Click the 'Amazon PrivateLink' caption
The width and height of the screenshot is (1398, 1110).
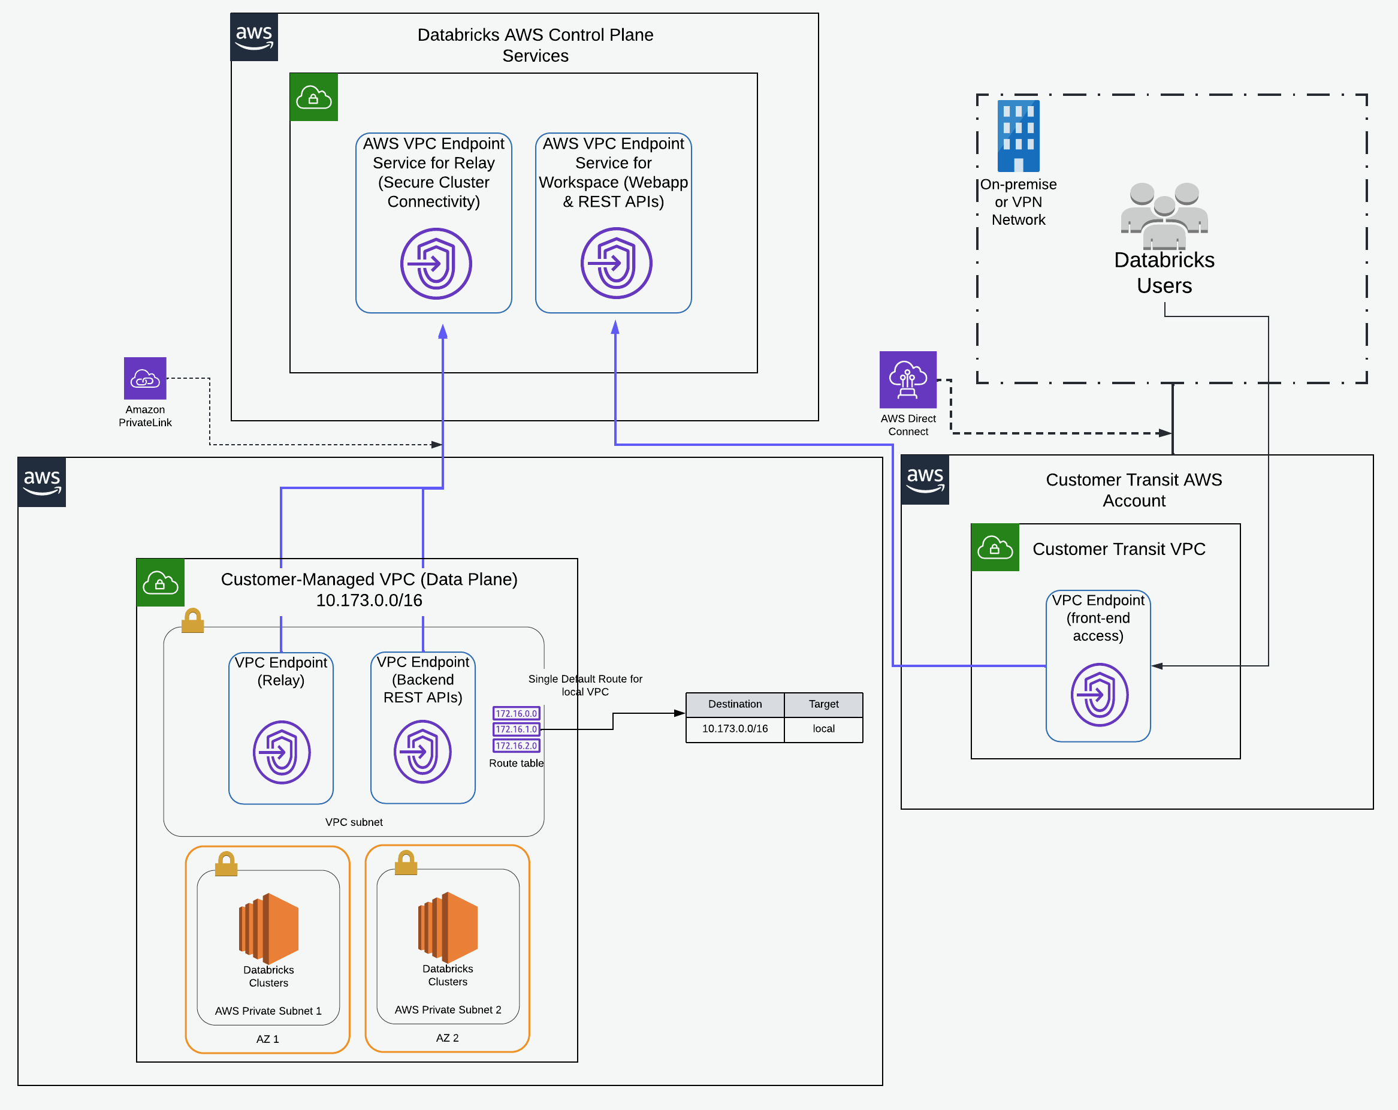click(x=145, y=416)
